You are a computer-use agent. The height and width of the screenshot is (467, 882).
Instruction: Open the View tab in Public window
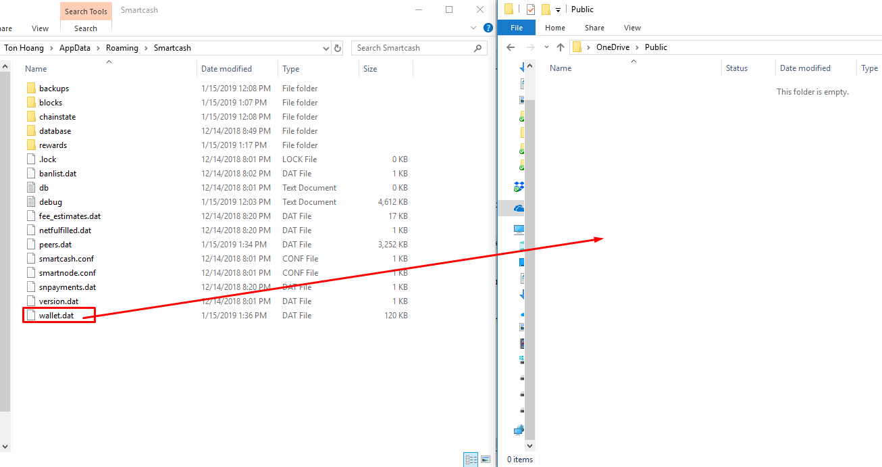point(633,28)
